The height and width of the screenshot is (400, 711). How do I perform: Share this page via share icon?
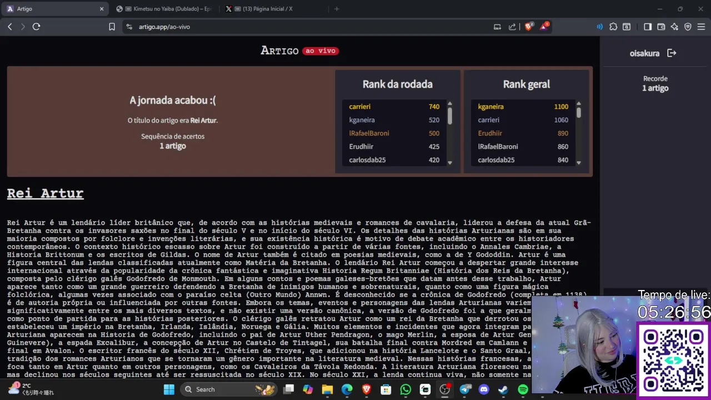(512, 27)
